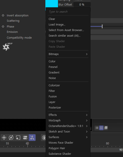Click the rotation keyframe icon in timeline toolbar
The image size is (123, 157).
[x=11, y=138]
